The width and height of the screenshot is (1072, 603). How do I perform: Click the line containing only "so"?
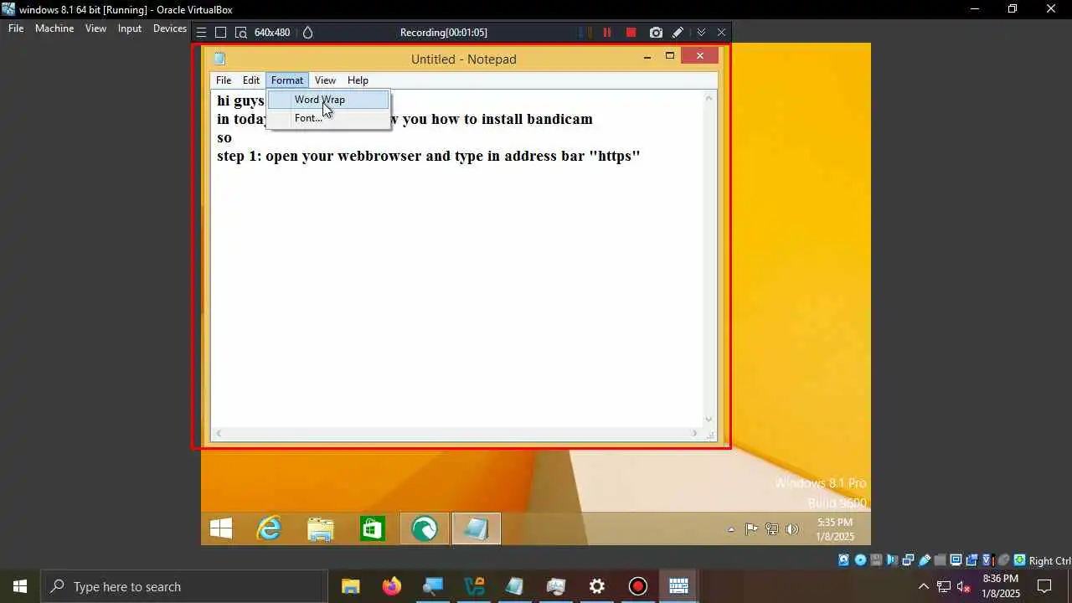224,137
